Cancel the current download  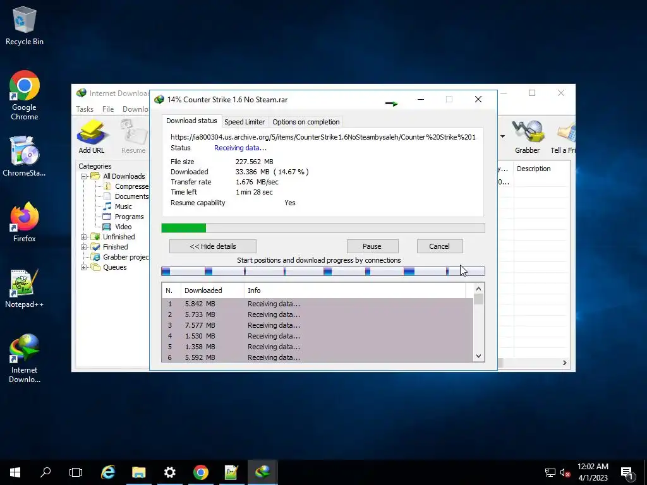click(x=440, y=246)
